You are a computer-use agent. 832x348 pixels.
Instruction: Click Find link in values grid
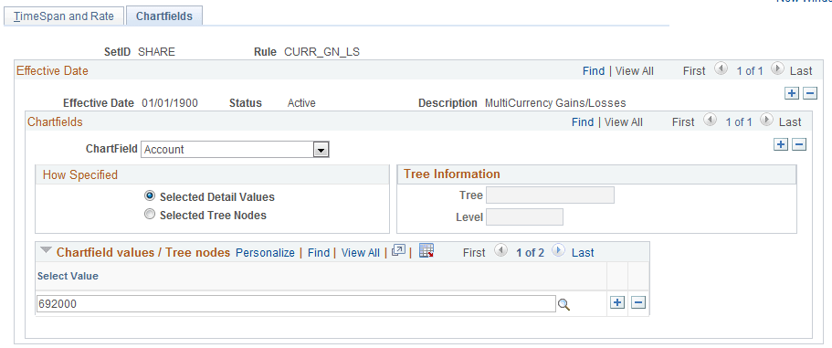coord(319,253)
